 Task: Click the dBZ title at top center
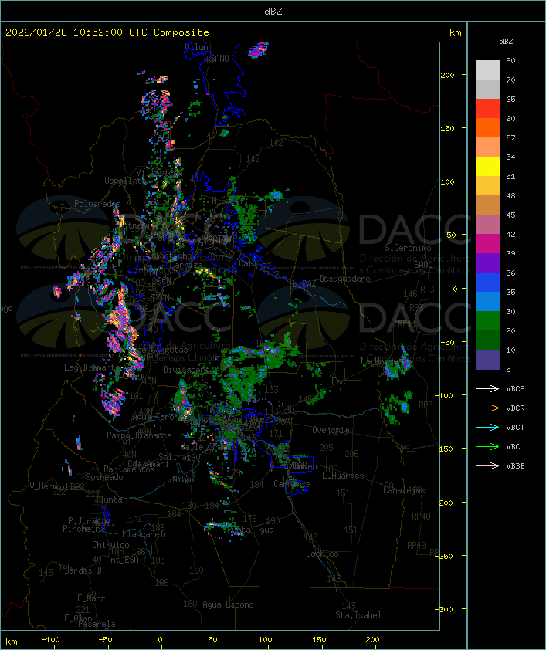click(273, 11)
